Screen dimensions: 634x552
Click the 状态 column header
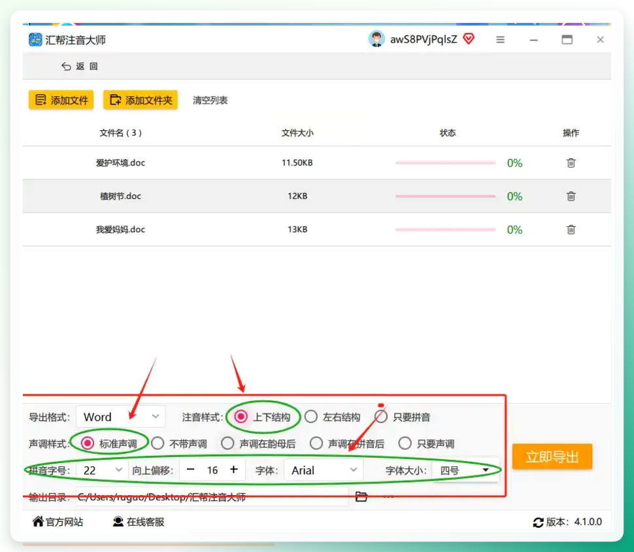click(448, 133)
